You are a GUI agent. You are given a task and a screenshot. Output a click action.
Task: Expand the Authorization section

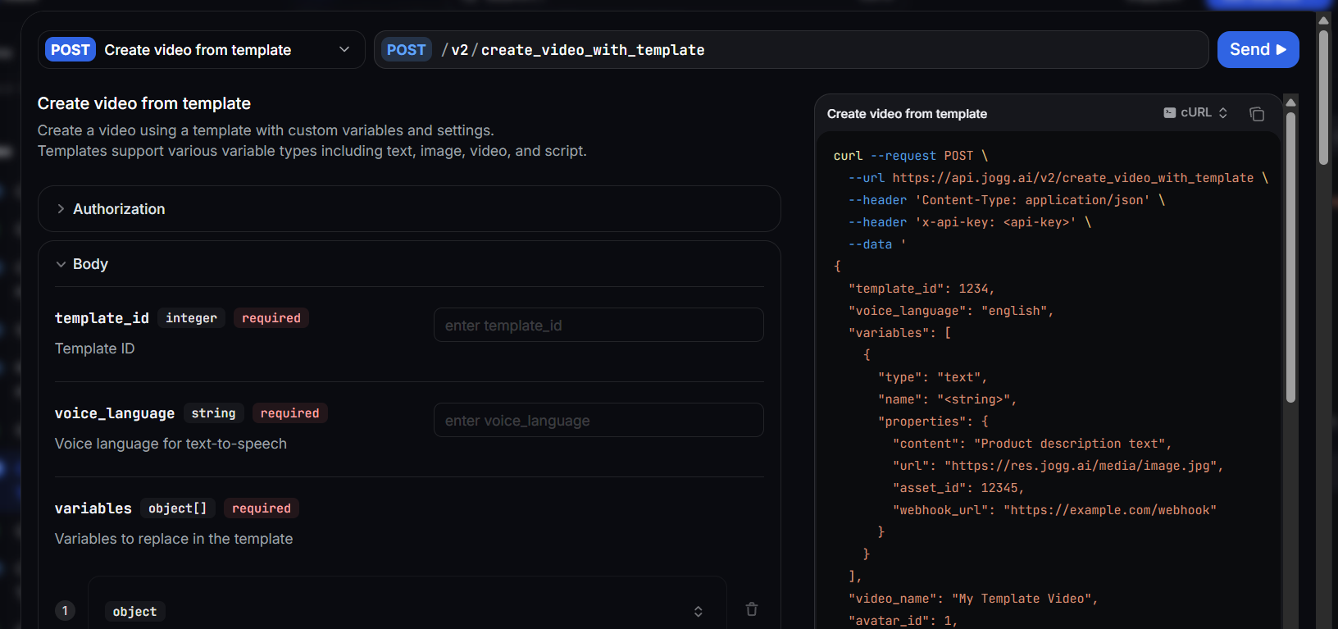coord(409,209)
